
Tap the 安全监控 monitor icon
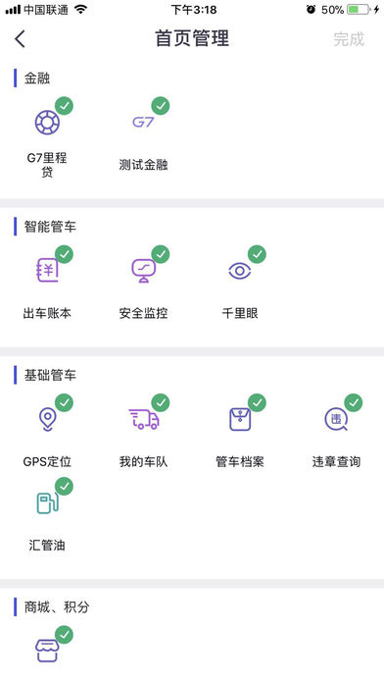pyautogui.click(x=144, y=271)
